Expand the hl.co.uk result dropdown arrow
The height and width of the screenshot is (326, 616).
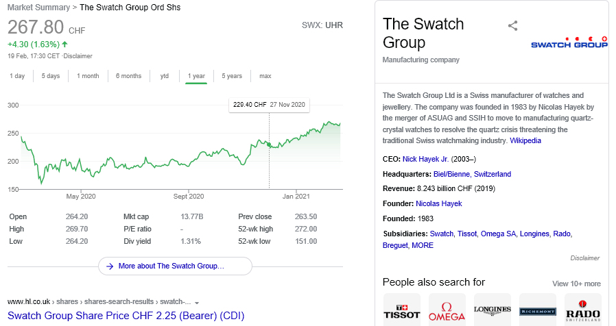pyautogui.click(x=197, y=302)
